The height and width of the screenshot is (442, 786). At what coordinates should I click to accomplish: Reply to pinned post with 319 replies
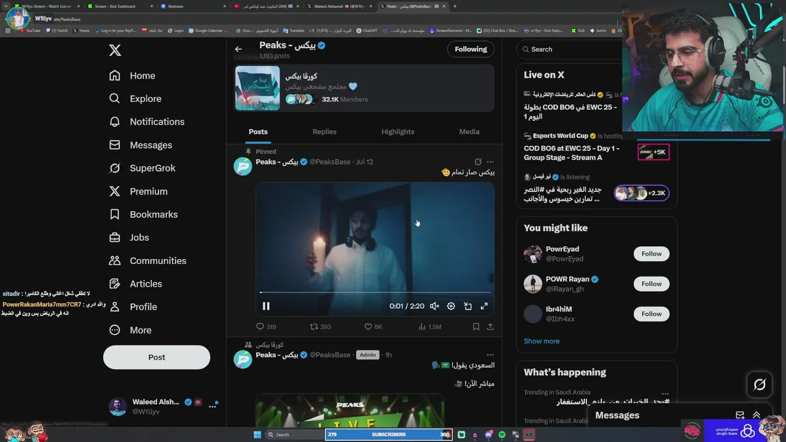tap(266, 327)
